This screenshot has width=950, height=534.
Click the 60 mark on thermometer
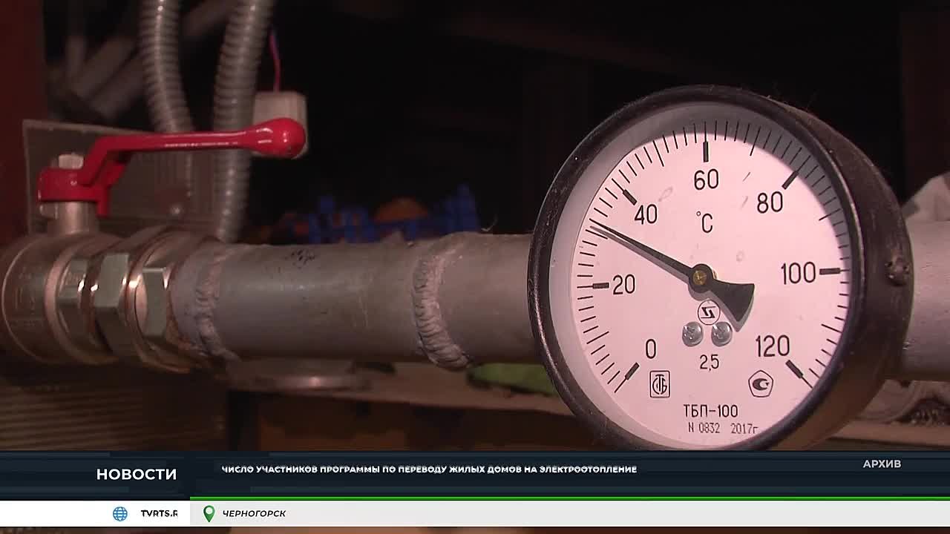(705, 179)
